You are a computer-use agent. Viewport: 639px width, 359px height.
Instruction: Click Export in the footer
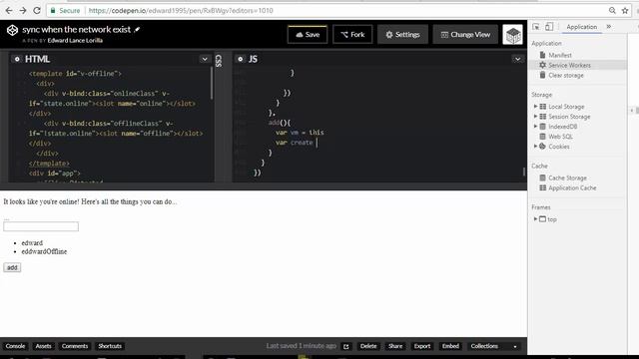point(422,346)
